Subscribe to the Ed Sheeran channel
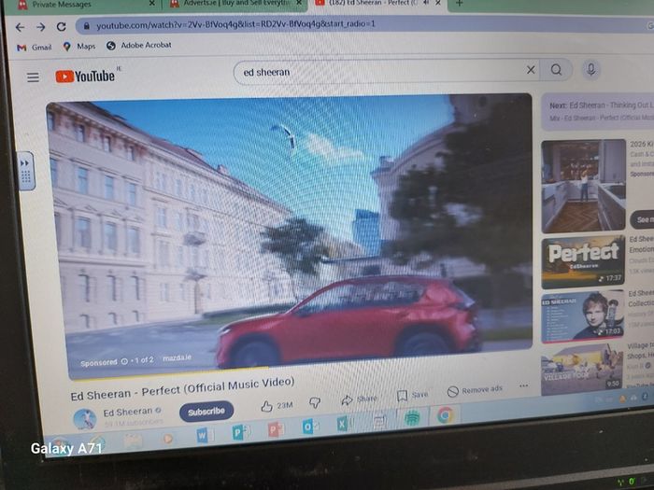The image size is (654, 490). click(206, 412)
